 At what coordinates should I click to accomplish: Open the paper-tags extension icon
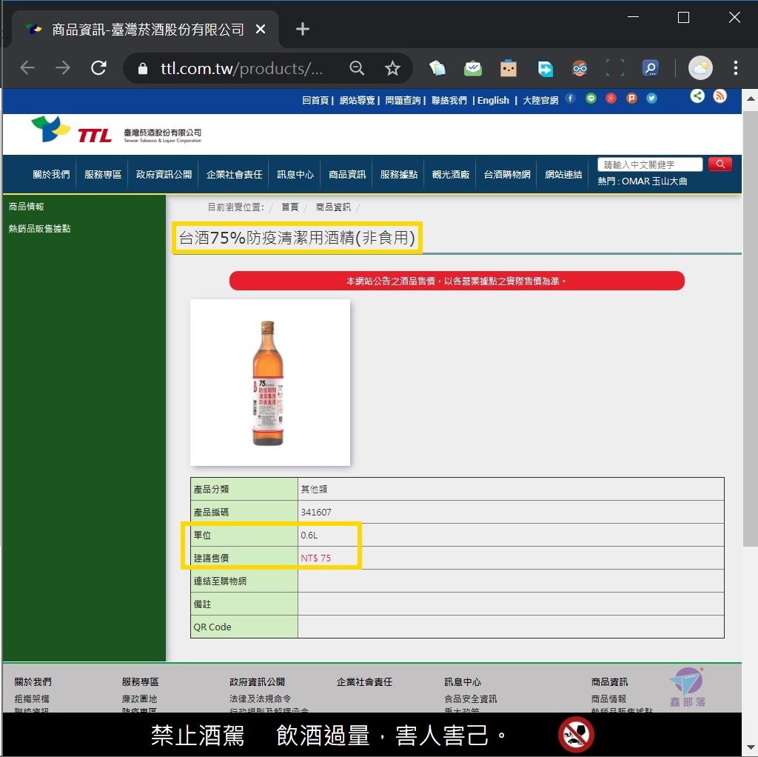[437, 68]
